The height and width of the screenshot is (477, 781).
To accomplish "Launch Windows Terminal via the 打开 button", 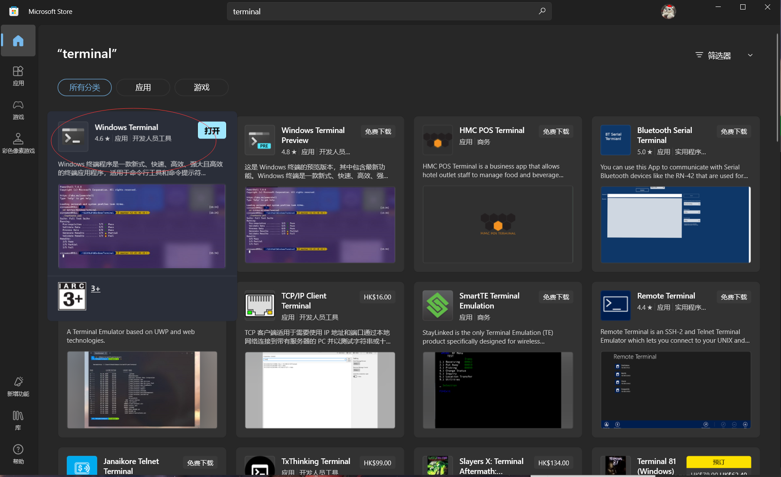I will 212,130.
